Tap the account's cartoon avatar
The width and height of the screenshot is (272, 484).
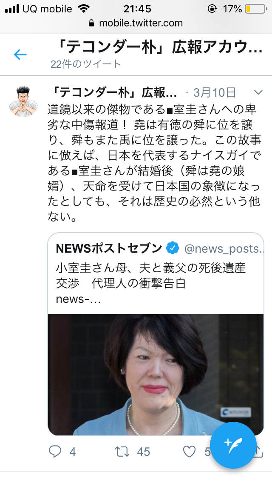[x=23, y=101]
